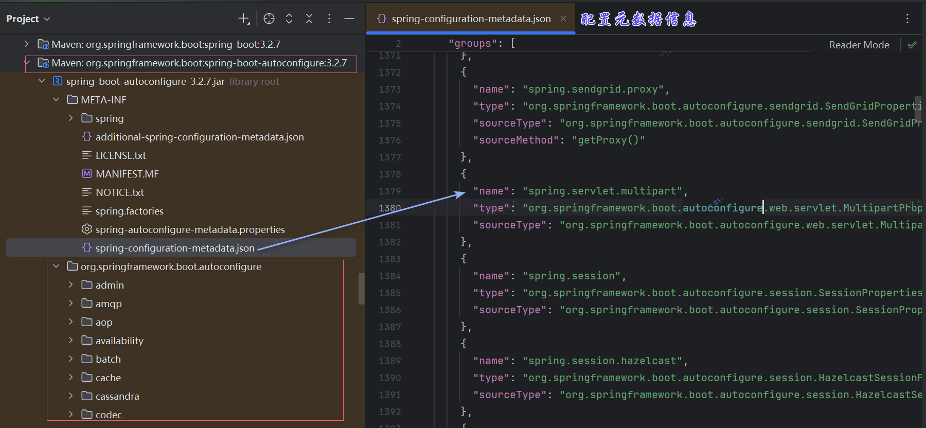Image resolution: width=926 pixels, height=428 pixels.
Task: Expand the admin folder
Action: tap(70, 285)
